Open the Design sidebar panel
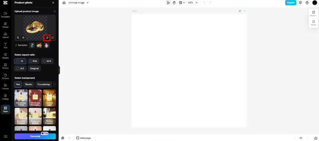Image resolution: width=319 pixels, height=141 pixels. 6,25
